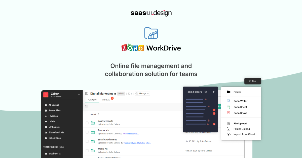
Task: Open Recent Files from the sidebar
Action: [55, 110]
